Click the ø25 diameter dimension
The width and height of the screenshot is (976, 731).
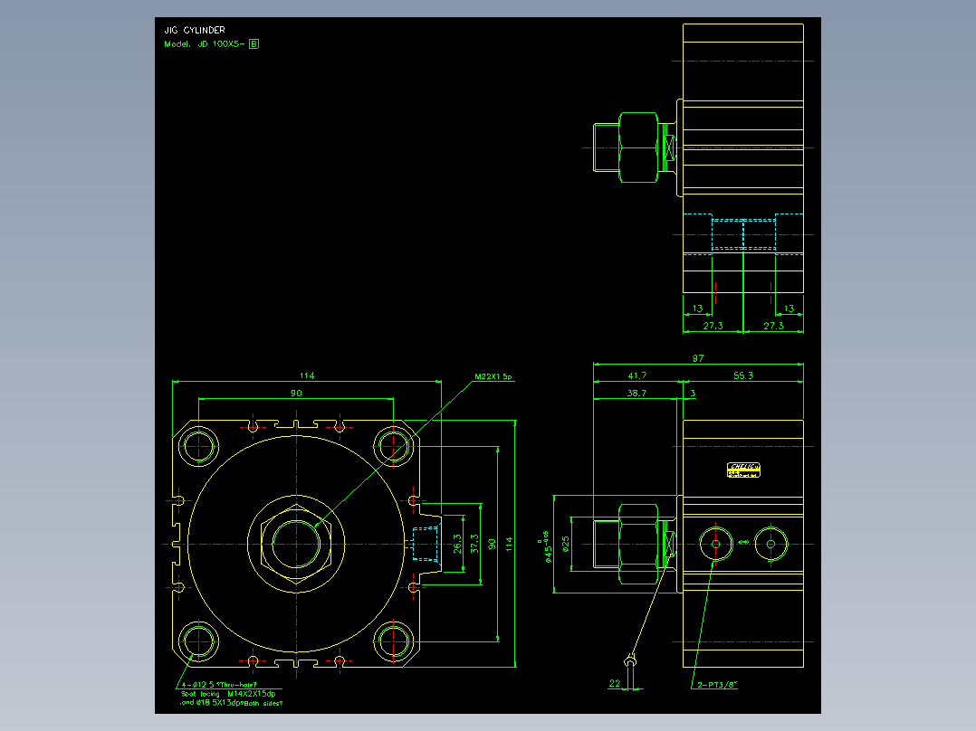[565, 545]
